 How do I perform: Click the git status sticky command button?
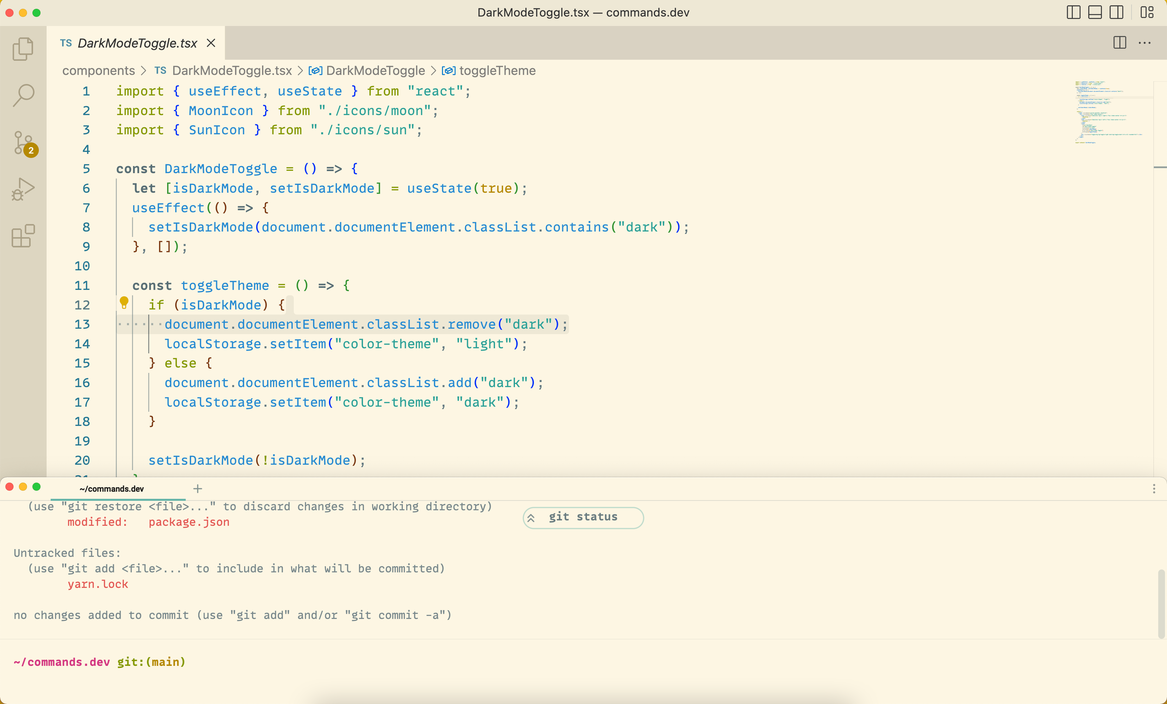[583, 517]
